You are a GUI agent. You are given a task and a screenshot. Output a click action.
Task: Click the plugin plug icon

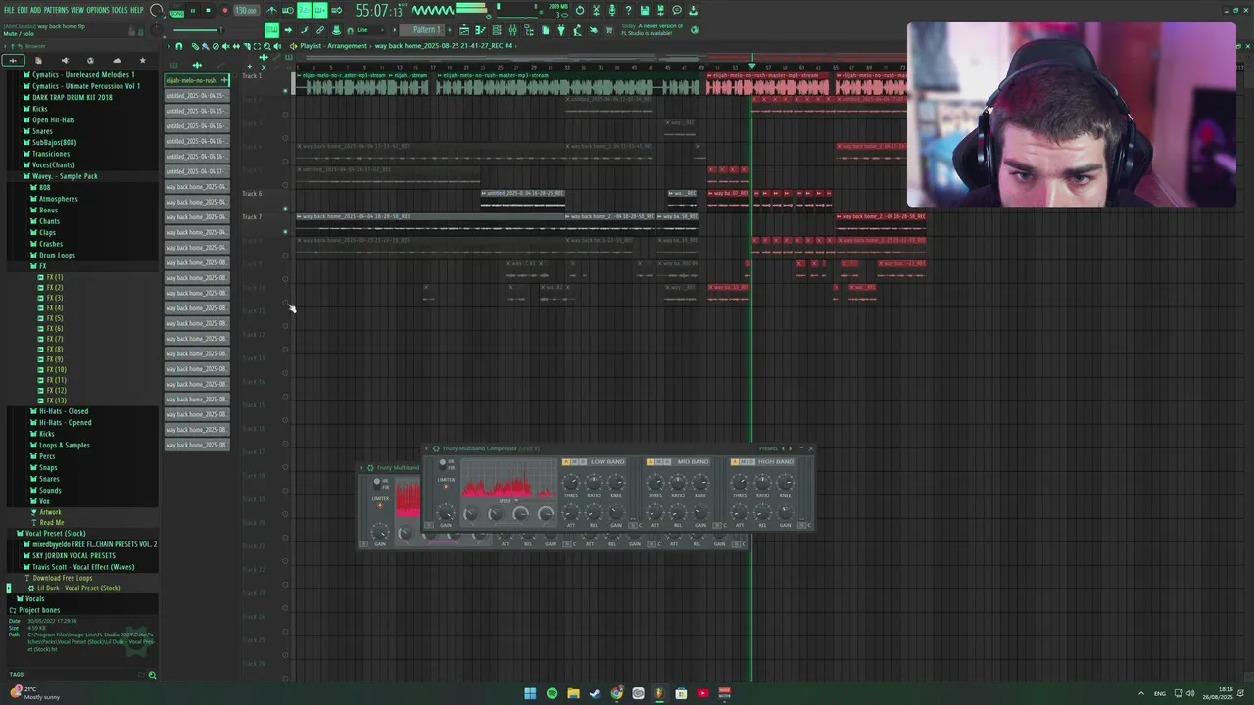coord(561,30)
